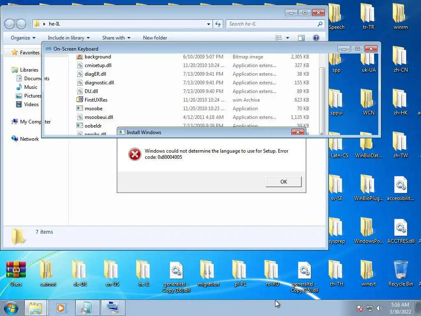421x316 pixels.
Task: Go forward using the Forward arrow
Action: [21, 24]
